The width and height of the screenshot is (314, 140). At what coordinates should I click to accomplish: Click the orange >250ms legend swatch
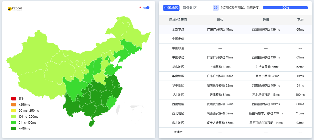click(13, 105)
